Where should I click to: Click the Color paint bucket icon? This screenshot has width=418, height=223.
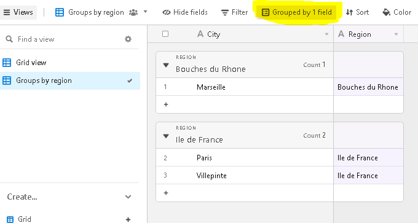pyautogui.click(x=386, y=12)
